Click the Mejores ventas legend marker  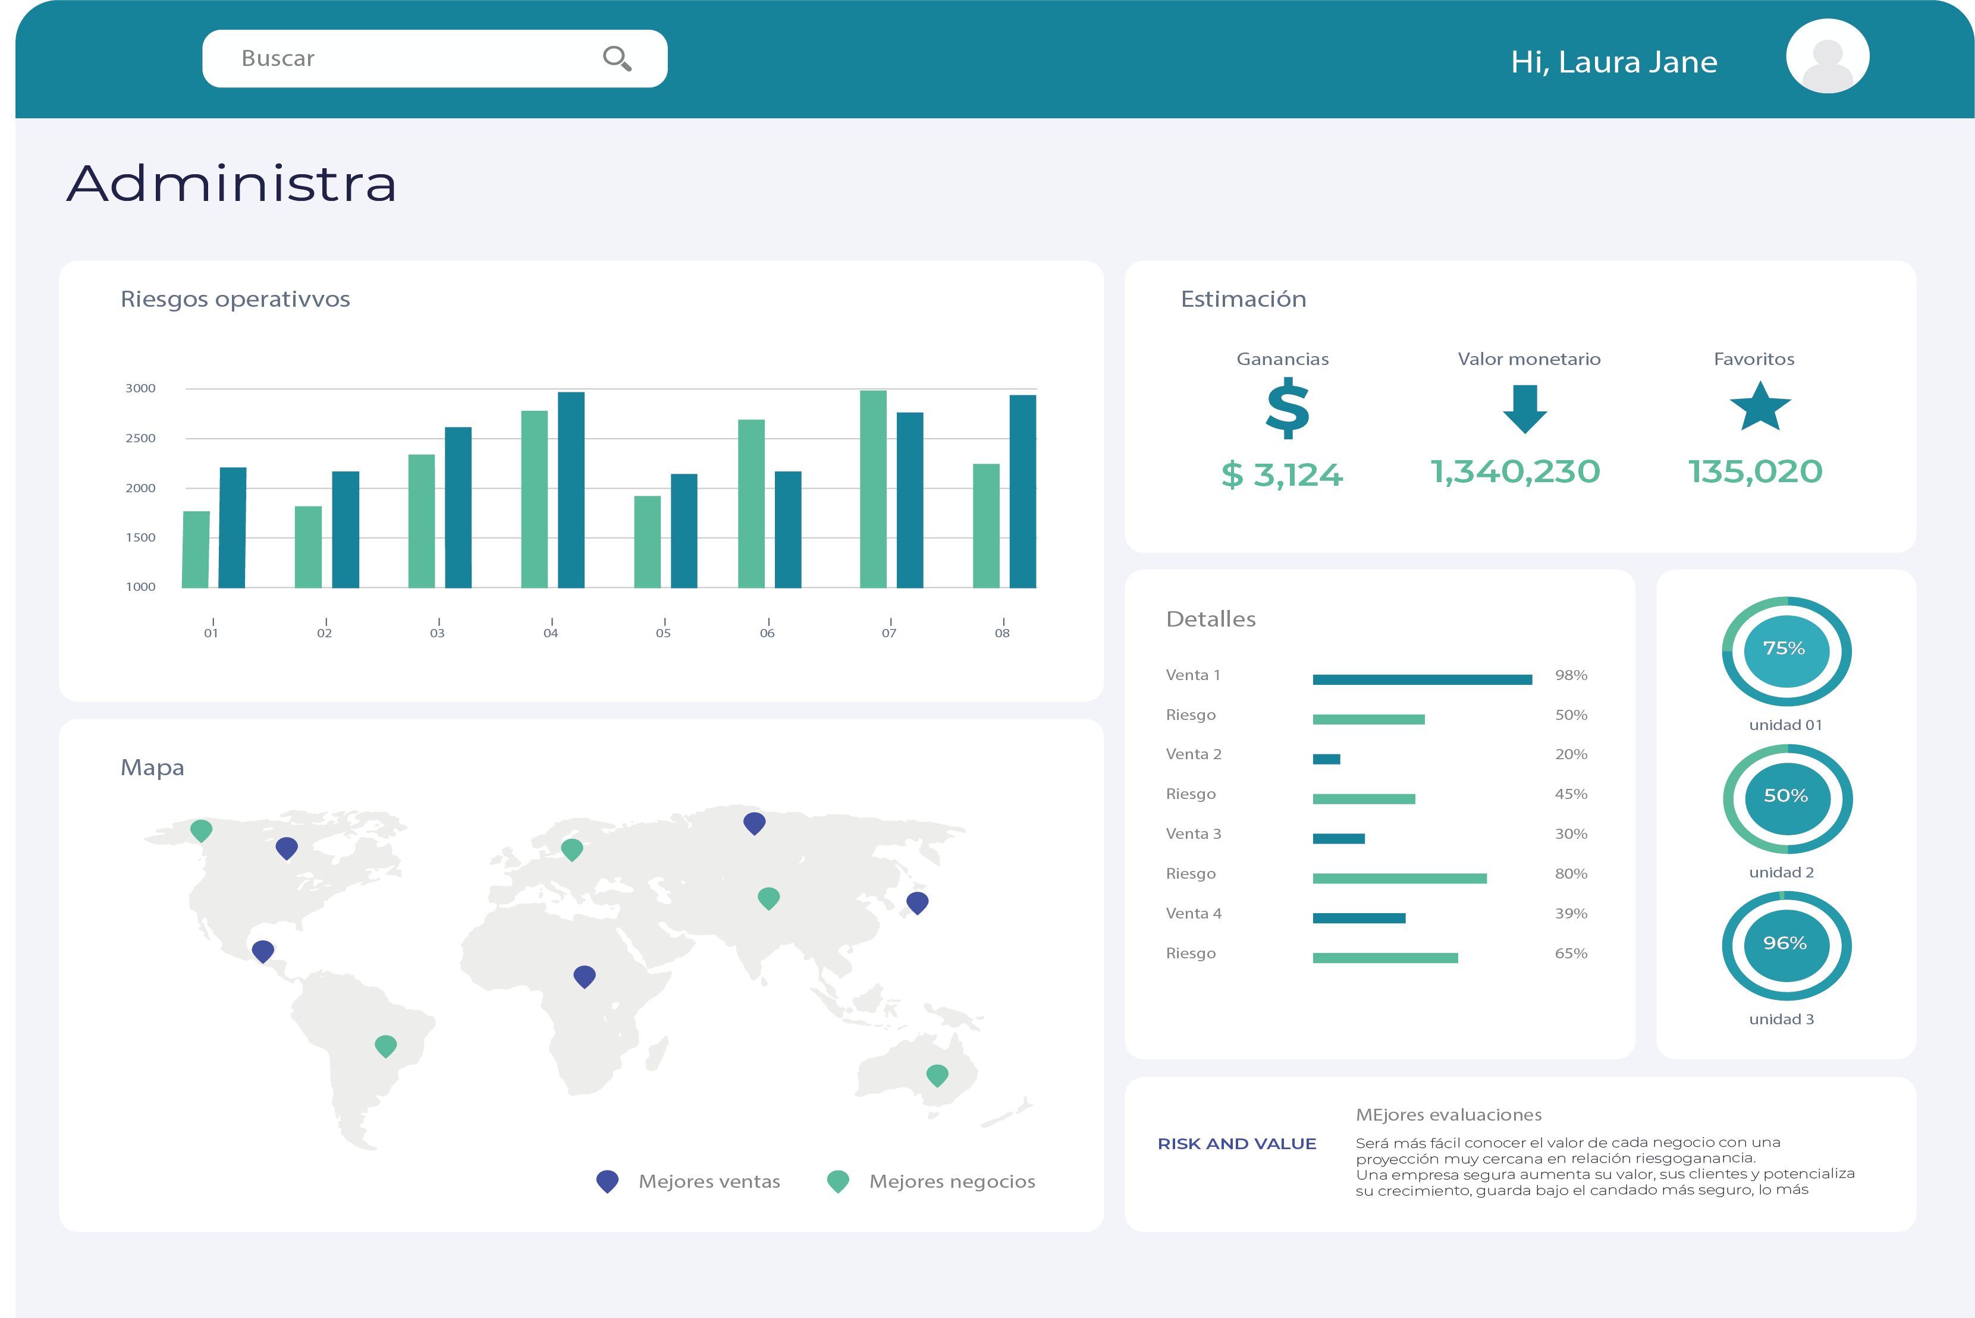click(607, 1181)
